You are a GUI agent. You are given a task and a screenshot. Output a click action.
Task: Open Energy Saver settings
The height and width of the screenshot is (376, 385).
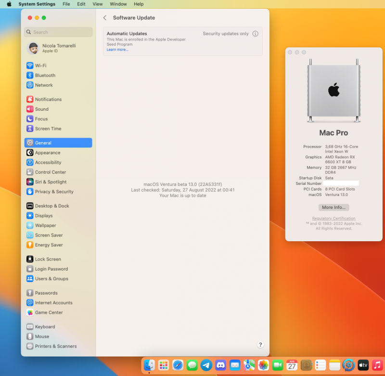(49, 245)
